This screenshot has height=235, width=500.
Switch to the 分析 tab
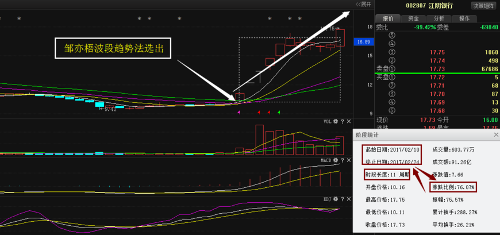point(439,18)
